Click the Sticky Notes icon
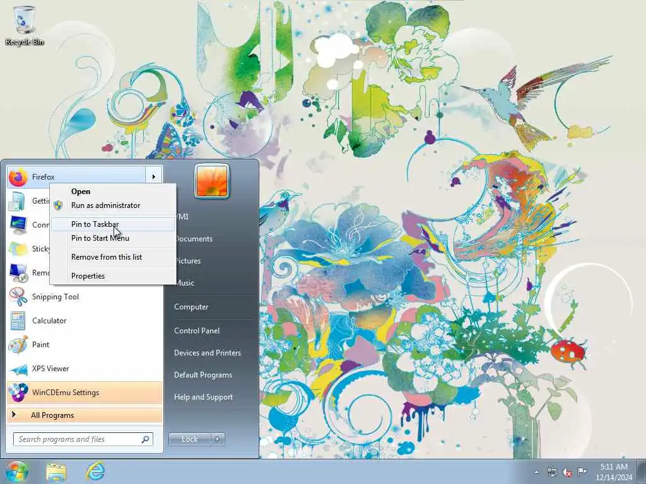Image resolution: width=646 pixels, height=484 pixels. (18, 248)
